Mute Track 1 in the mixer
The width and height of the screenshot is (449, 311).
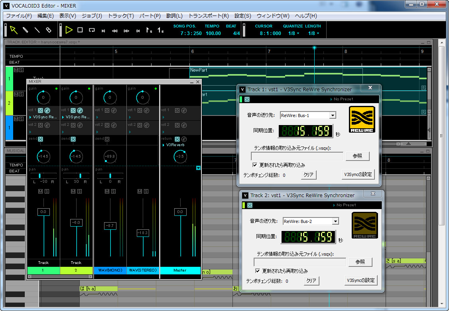[x=40, y=191]
